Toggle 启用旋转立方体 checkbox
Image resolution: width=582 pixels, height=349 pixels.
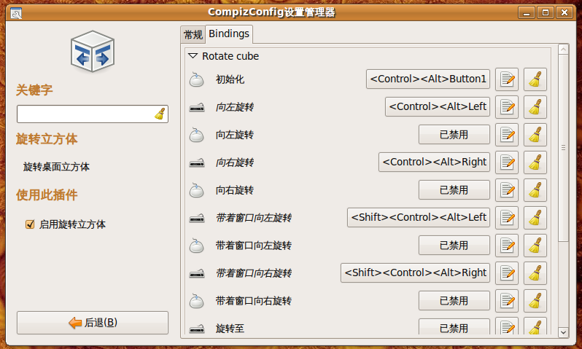tap(30, 224)
